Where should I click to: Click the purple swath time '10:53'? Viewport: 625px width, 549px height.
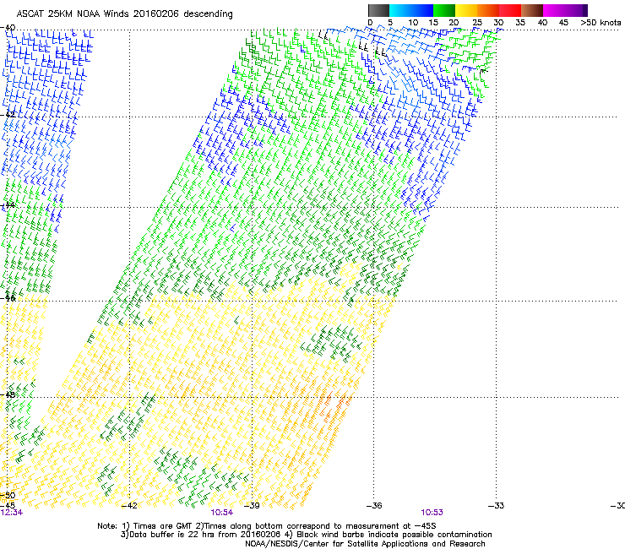tap(432, 513)
